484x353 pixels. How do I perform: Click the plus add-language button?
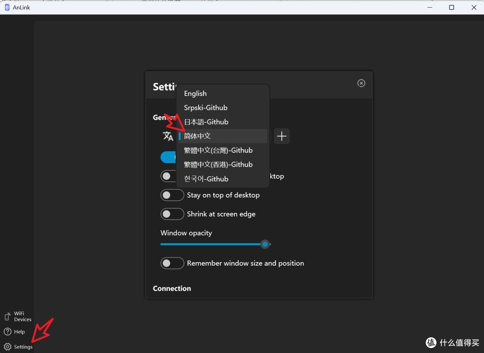pos(281,136)
